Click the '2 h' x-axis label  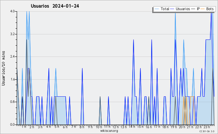coord(32,127)
